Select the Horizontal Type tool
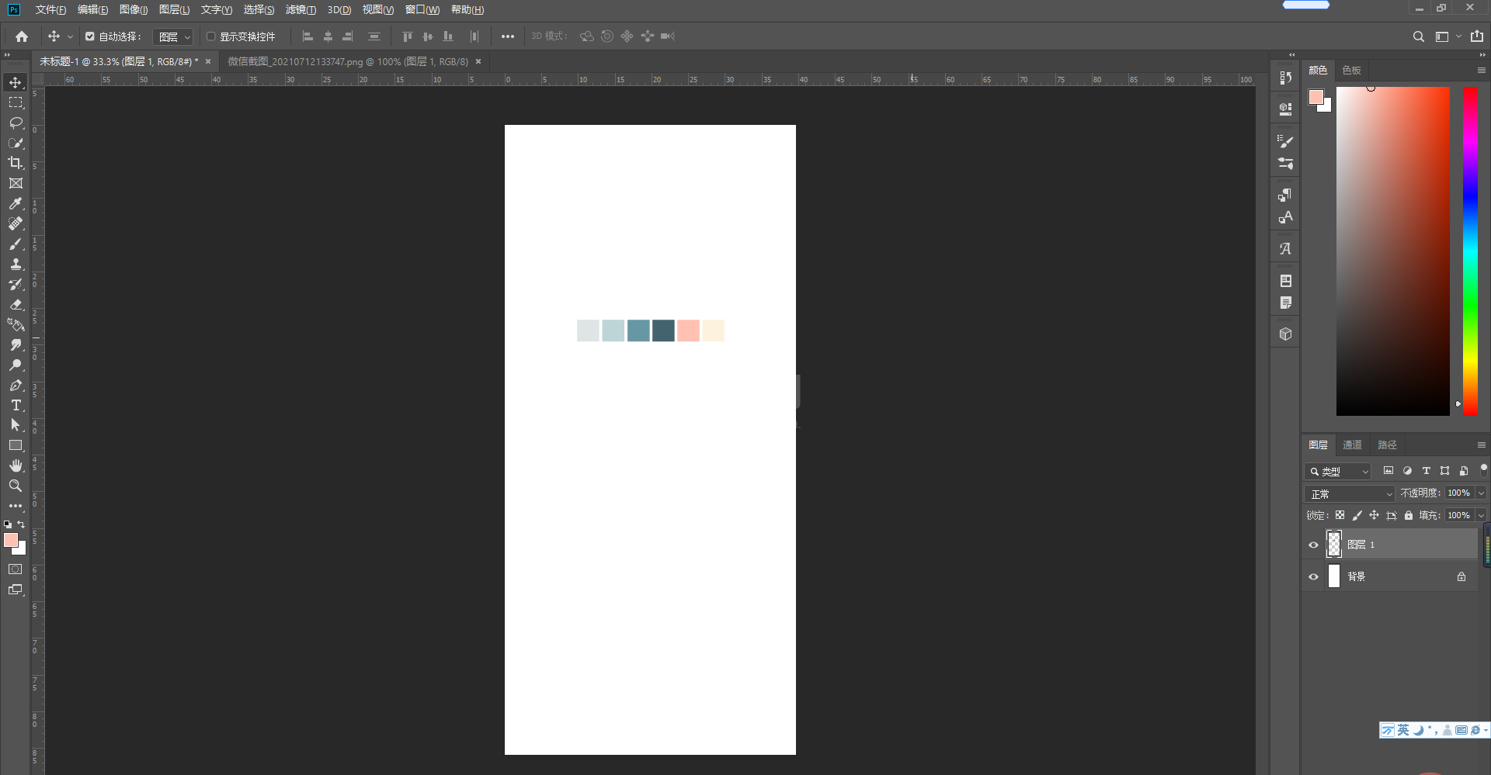The height and width of the screenshot is (775, 1491). pos(16,405)
